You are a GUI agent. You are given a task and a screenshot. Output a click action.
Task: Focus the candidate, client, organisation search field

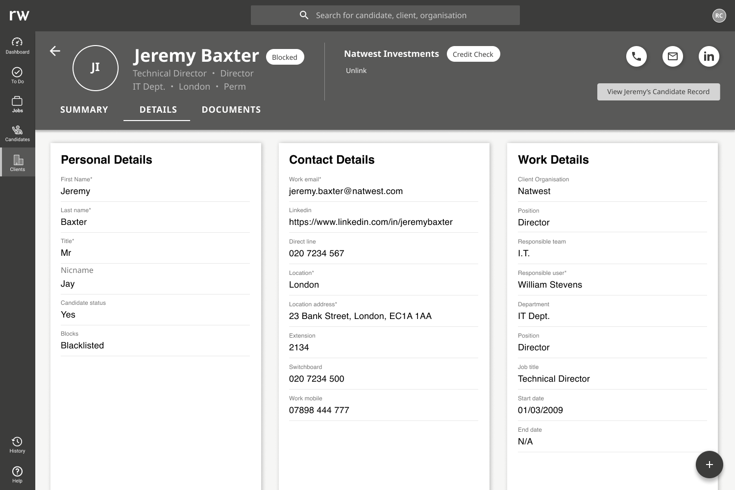tap(385, 15)
